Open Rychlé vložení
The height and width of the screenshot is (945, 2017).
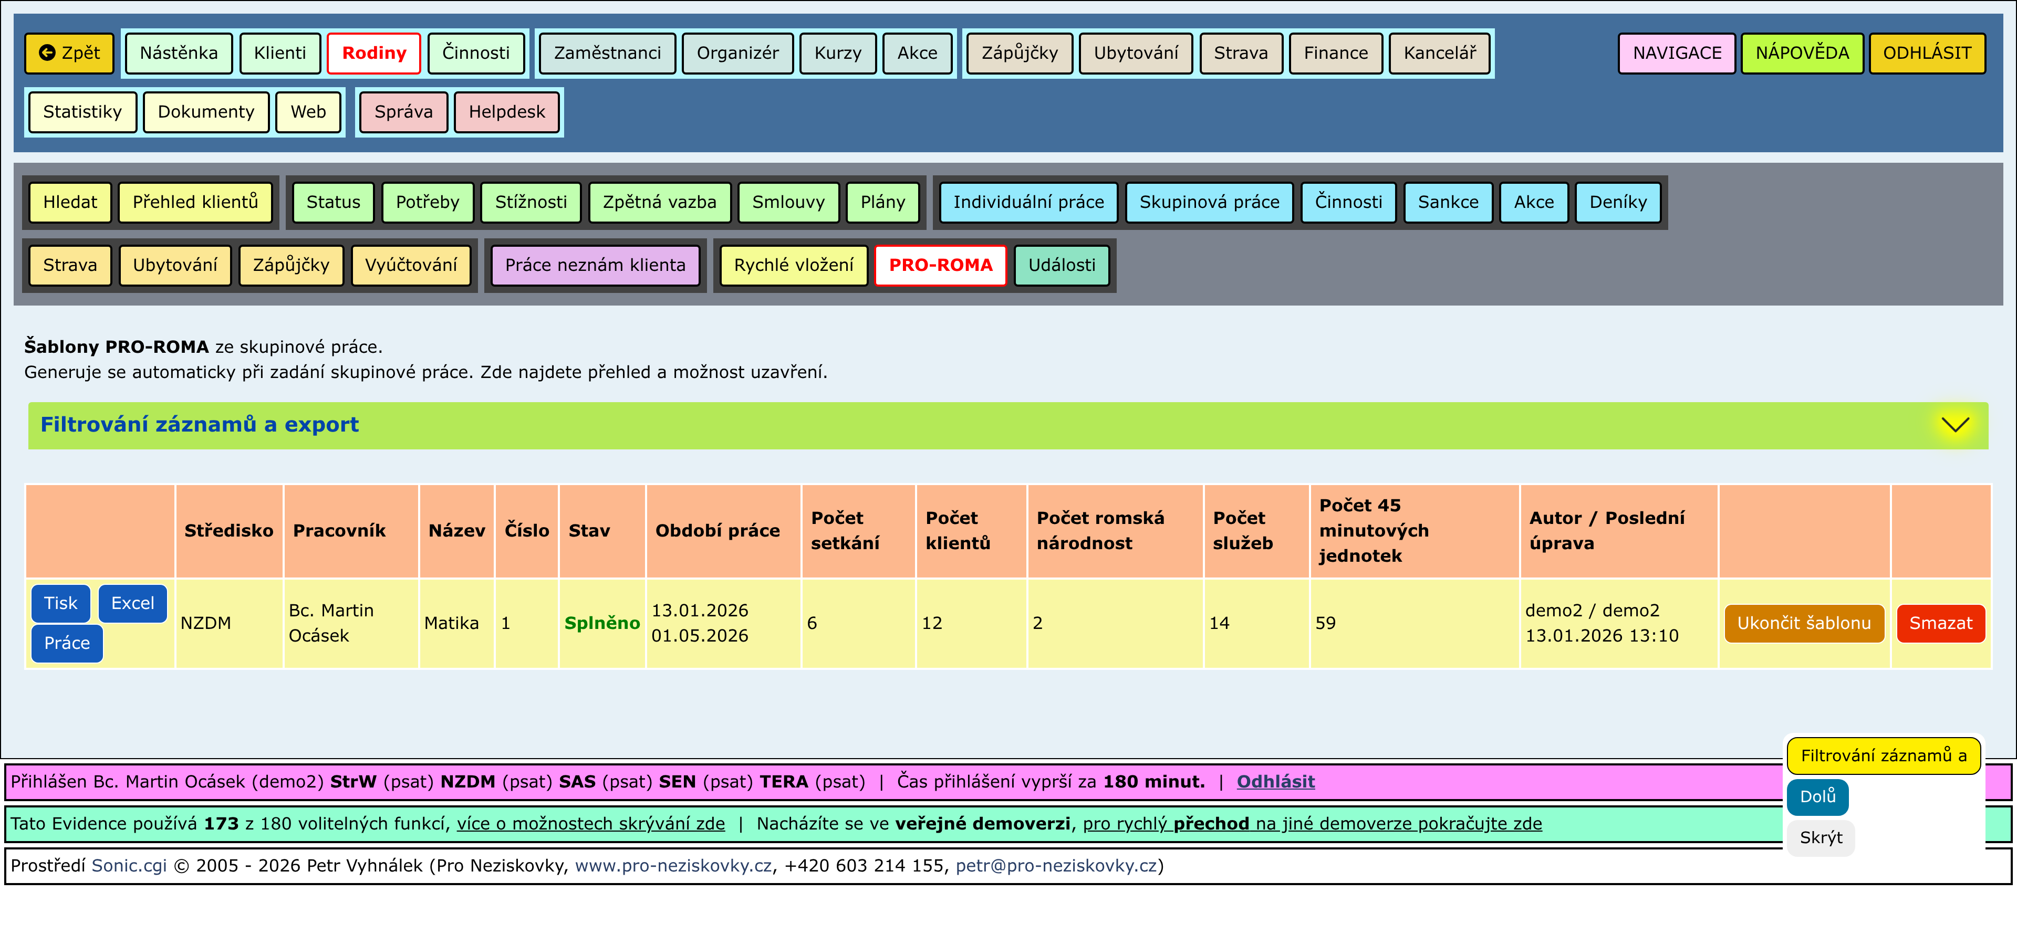click(x=793, y=265)
